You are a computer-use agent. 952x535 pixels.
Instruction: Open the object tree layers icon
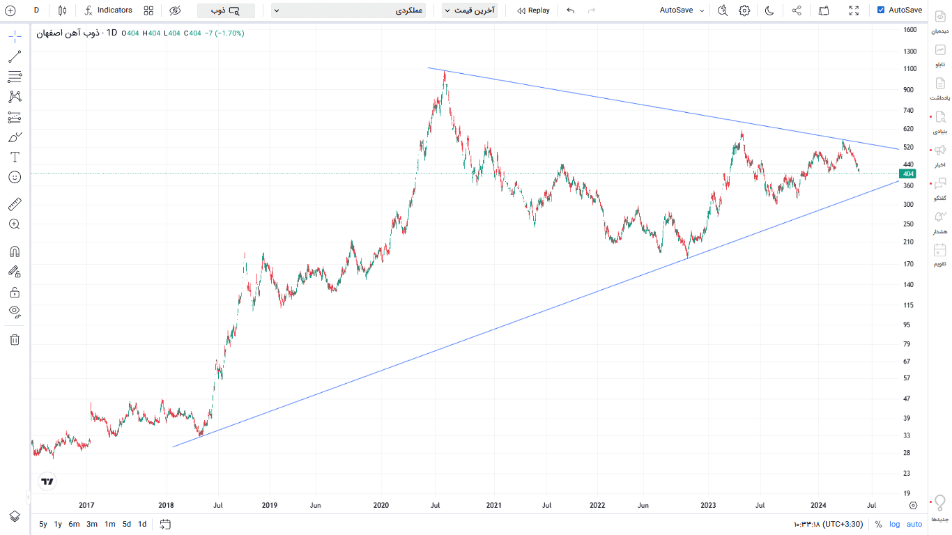click(x=15, y=516)
